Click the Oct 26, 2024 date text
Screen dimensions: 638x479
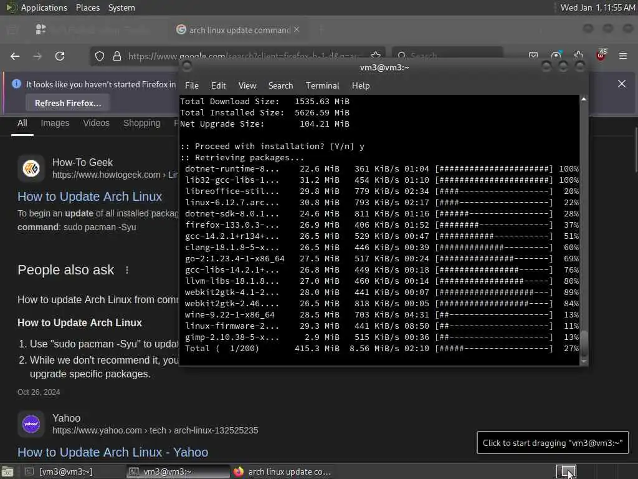tap(39, 392)
